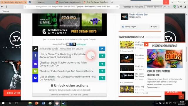
Task: Show hidden system tray icons chevron
Action: (157, 103)
